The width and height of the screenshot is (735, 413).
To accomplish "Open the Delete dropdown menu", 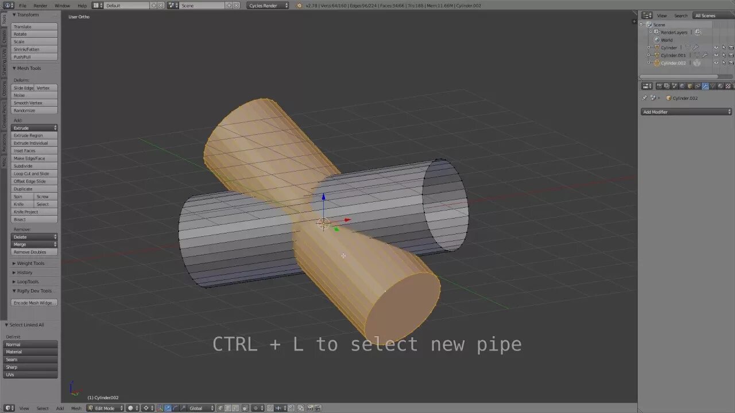I will pos(34,237).
